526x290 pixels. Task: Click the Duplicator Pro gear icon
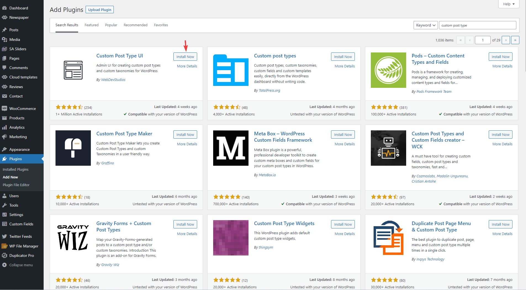4,255
